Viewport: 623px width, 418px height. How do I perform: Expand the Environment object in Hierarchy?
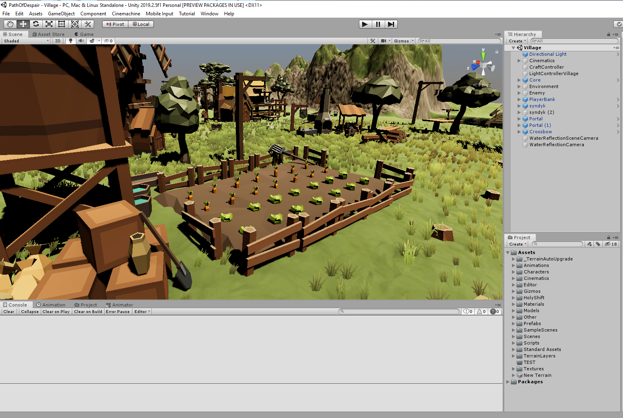coord(519,86)
